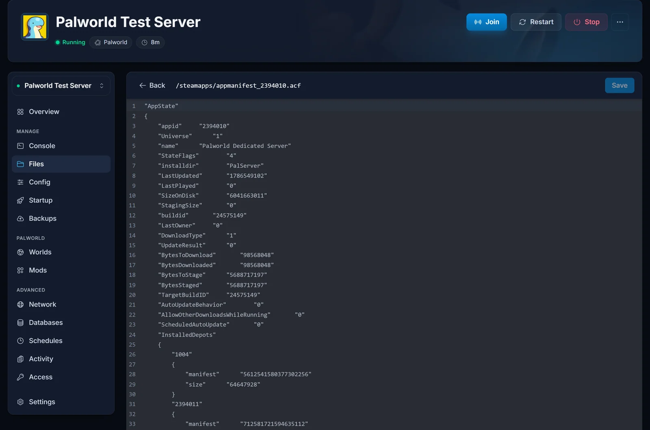The image size is (650, 430).
Task: Click the depot "2394011" entry
Action: pyautogui.click(x=187, y=404)
